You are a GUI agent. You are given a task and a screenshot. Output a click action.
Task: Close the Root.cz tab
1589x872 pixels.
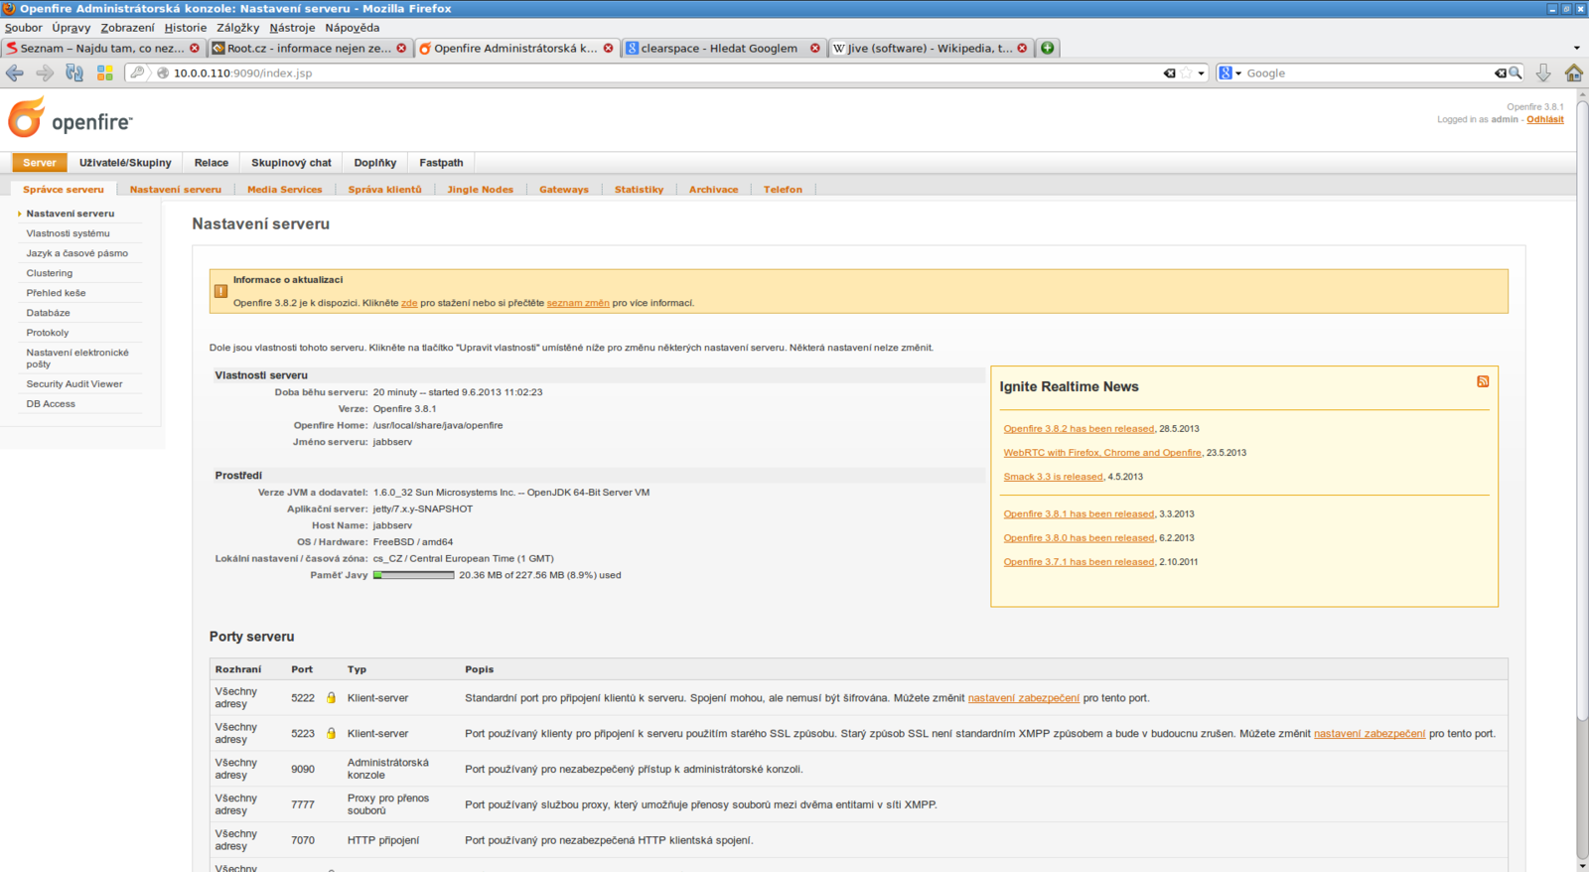pyautogui.click(x=401, y=48)
